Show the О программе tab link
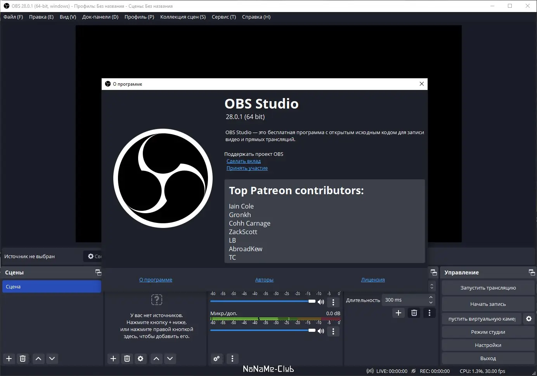Screen dimensions: 537x376 point(156,280)
